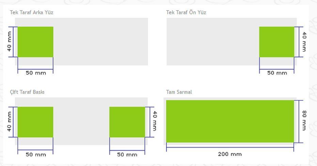317x166 pixels.
Task: Click 50 mm label under Tek Taraf Arka Yüz
Action: pyautogui.click(x=36, y=73)
